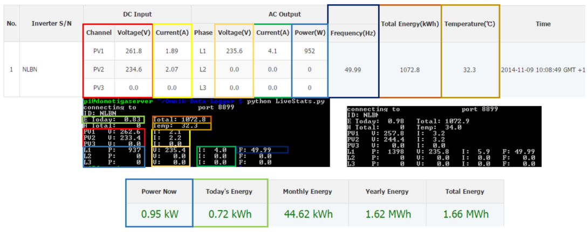Click the 234.6 DC voltage value
The image size is (588, 232).
[x=134, y=69]
